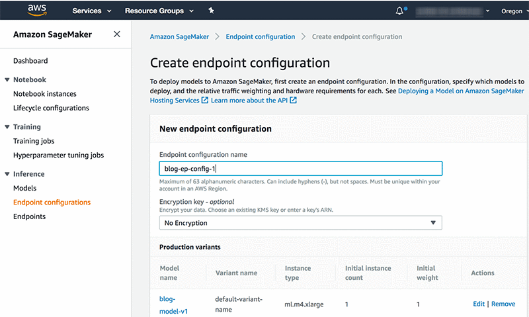Collapse the Notebook section in sidebar

tap(7, 80)
